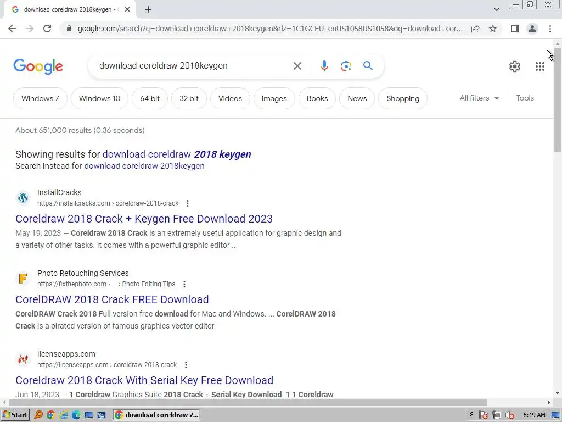Launch Chrome from the taskbar quick launch

[50, 415]
